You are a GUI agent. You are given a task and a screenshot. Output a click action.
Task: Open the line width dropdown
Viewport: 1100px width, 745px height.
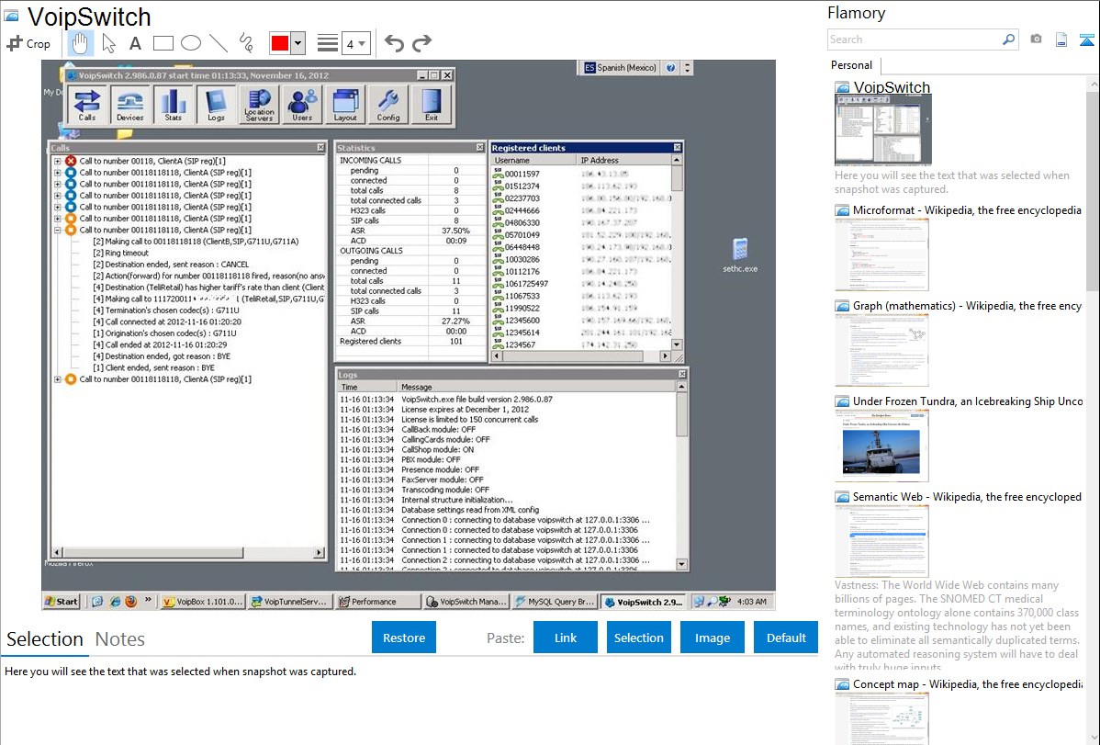[x=355, y=43]
